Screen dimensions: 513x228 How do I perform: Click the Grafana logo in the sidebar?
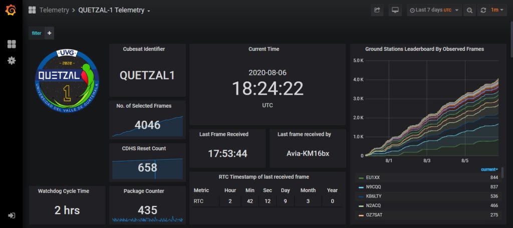pyautogui.click(x=11, y=10)
